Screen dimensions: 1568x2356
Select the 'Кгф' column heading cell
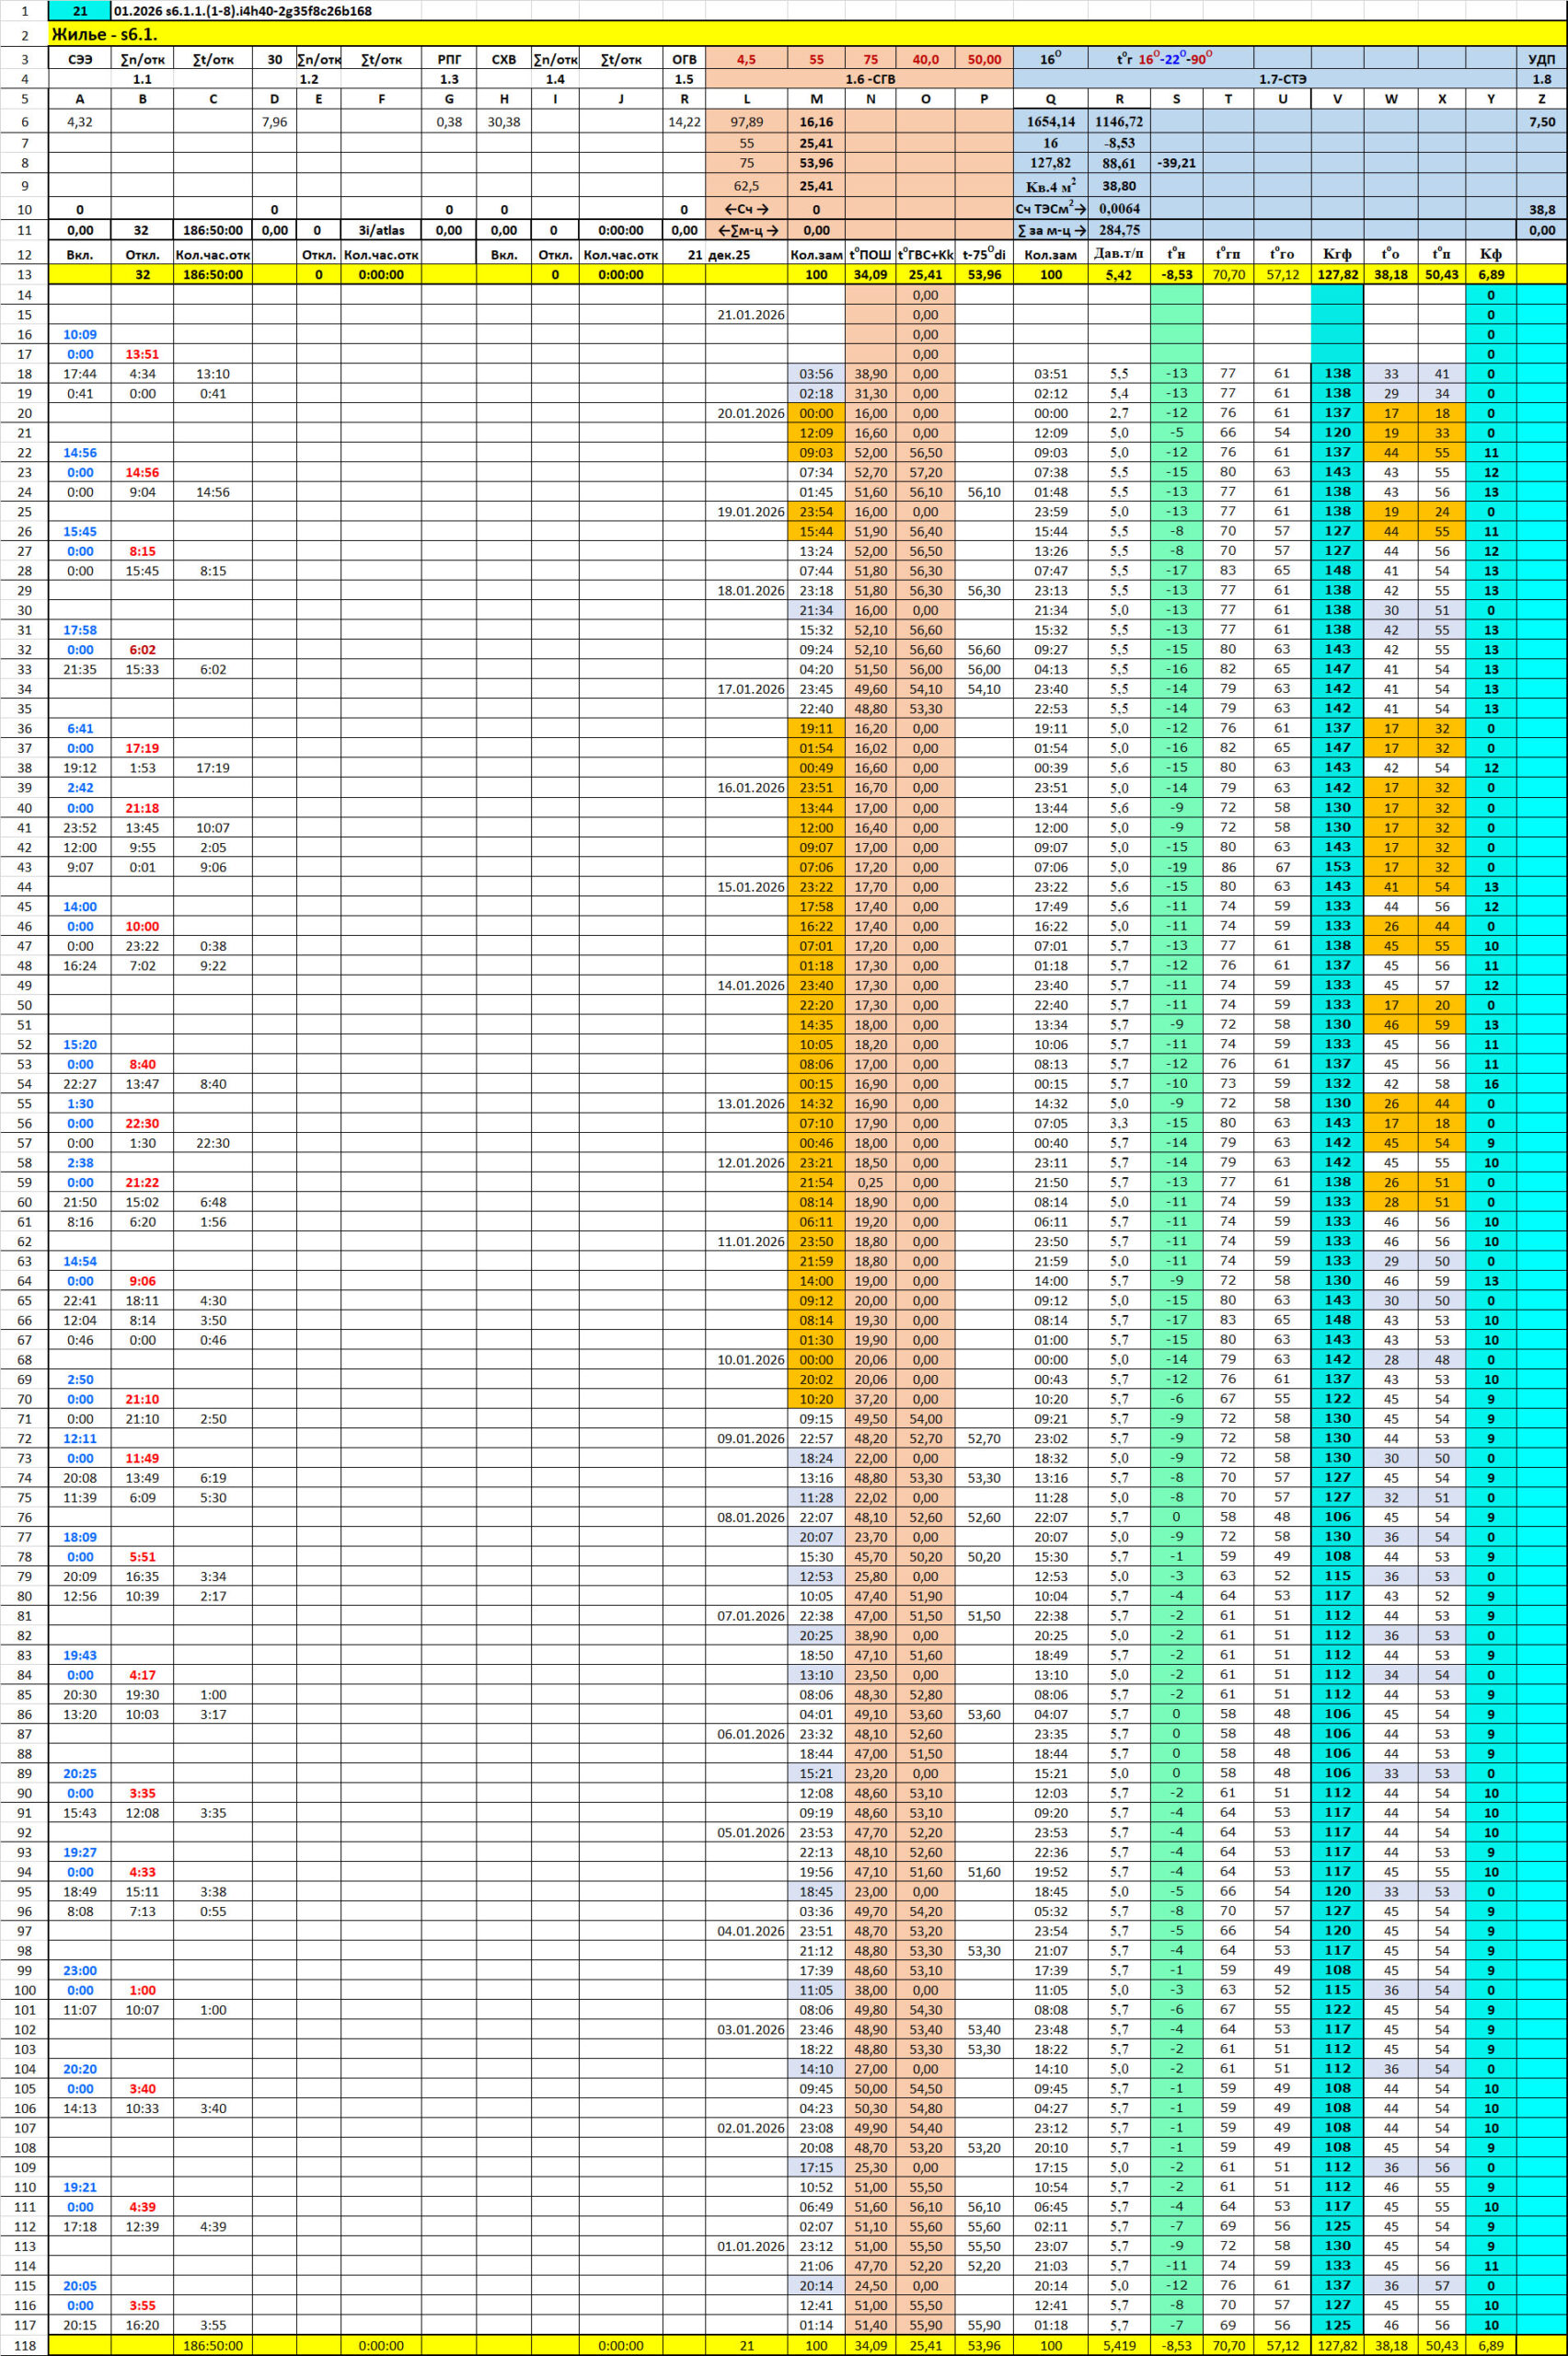tap(1337, 255)
